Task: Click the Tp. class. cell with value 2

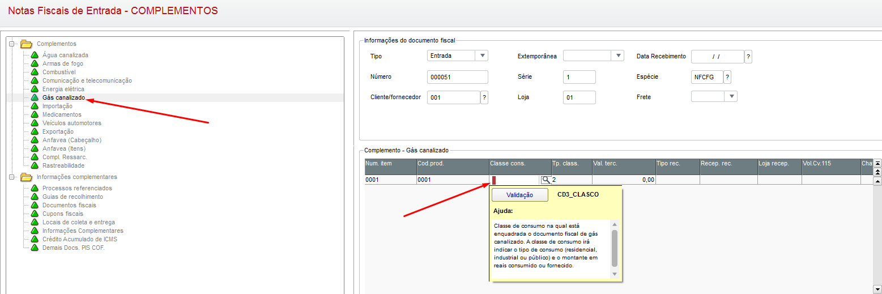Action: (572, 180)
